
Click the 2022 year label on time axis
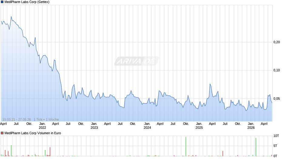click(x=42, y=128)
